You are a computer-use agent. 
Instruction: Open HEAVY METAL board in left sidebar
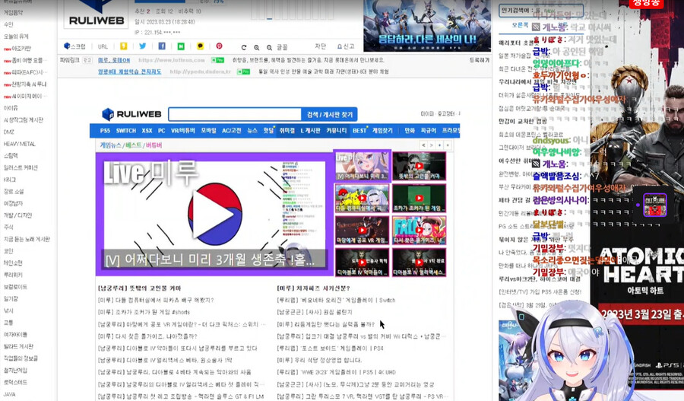(x=20, y=144)
